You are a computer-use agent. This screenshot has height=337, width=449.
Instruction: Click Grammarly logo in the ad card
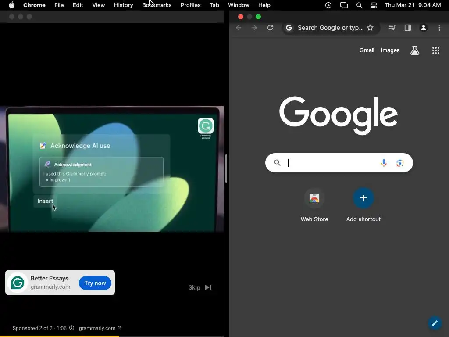tap(18, 283)
